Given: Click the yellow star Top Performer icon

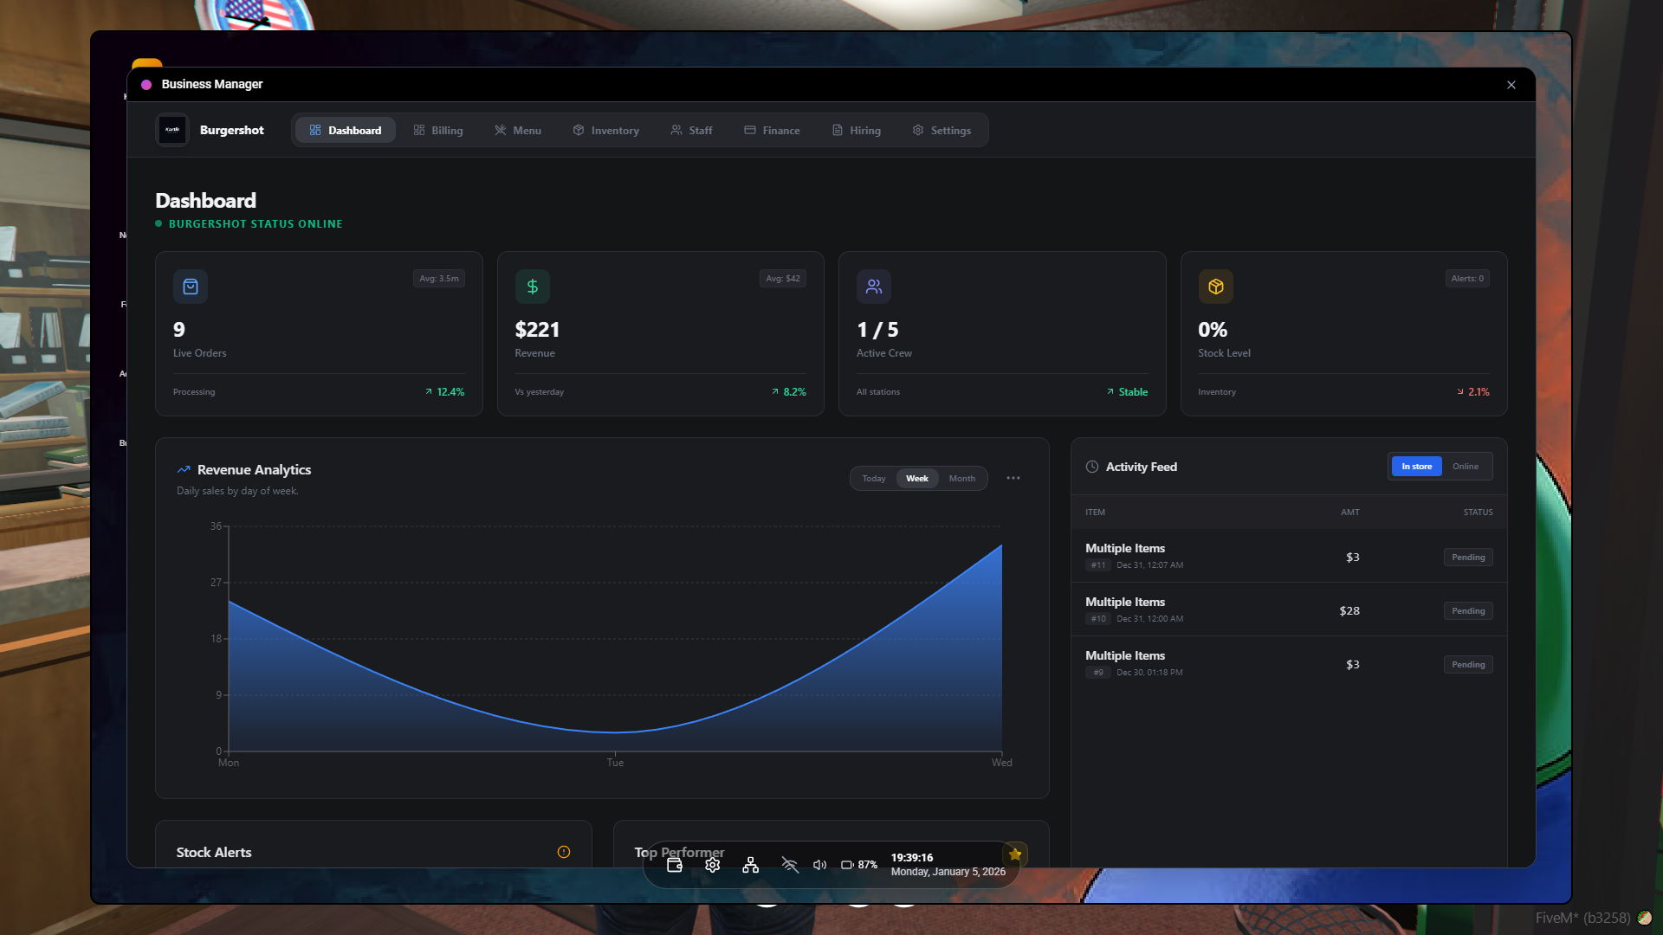Looking at the screenshot, I should point(1014,854).
